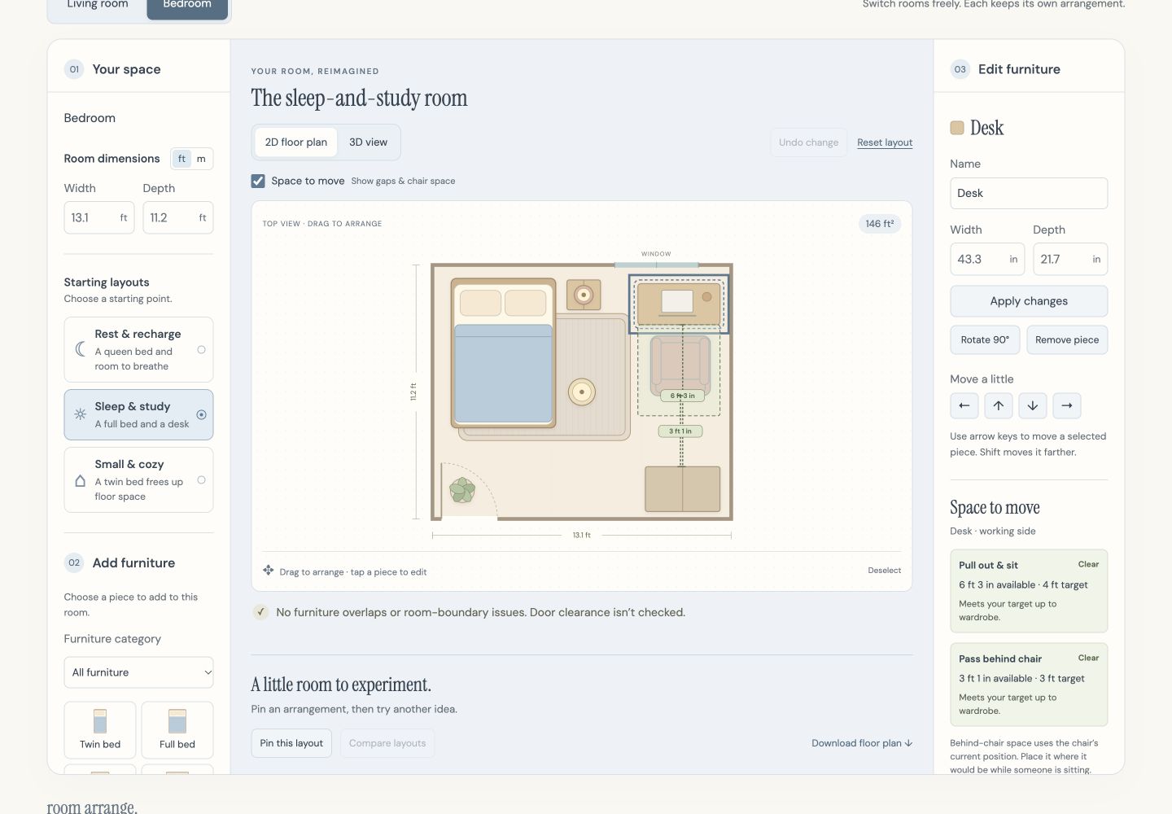Rotate the desk 90 degrees
1172x814 pixels.
985,340
